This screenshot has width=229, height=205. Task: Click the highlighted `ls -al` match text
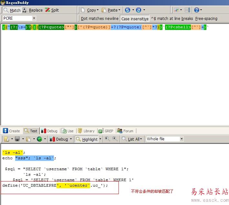13,153
